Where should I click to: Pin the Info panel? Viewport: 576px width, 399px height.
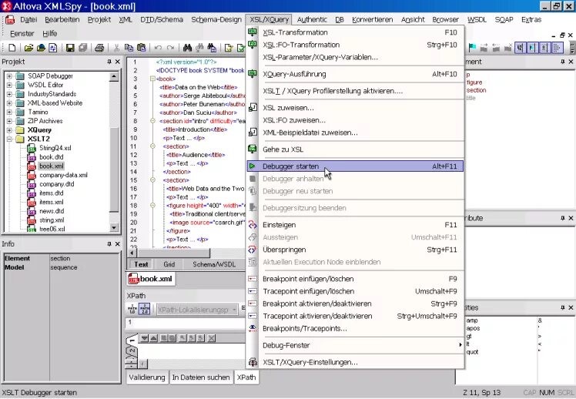coord(109,244)
